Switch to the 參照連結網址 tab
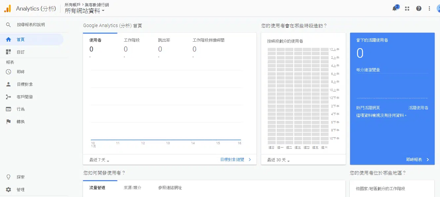Viewport: 440px width, 197px height. pos(170,188)
